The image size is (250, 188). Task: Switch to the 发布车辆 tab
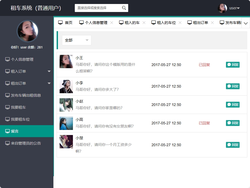230,22
